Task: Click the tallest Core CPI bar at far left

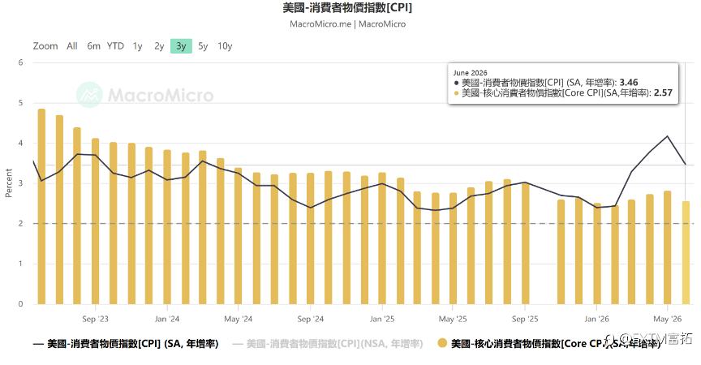Action: click(x=41, y=206)
